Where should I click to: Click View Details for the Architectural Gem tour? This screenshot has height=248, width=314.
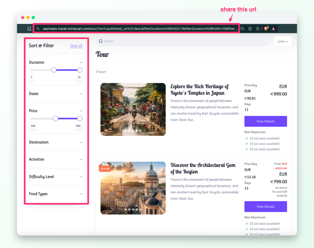pos(265,207)
